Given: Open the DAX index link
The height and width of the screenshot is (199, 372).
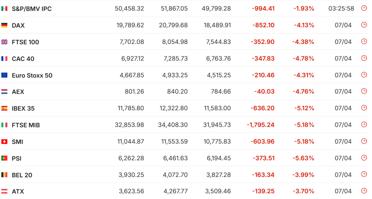Looking at the screenshot, I should (x=18, y=25).
